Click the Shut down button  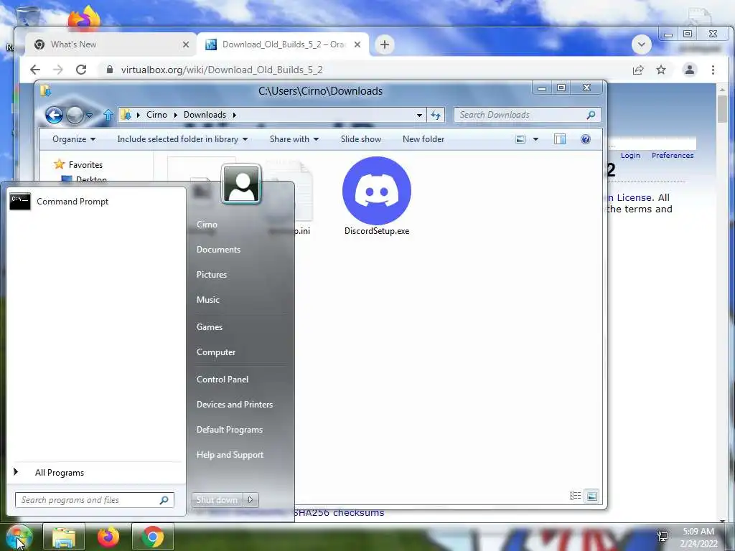pos(217,500)
